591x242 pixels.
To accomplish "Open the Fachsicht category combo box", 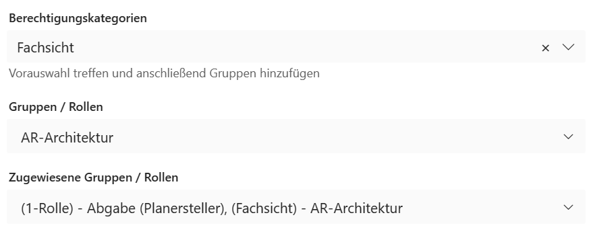I will click(x=296, y=46).
